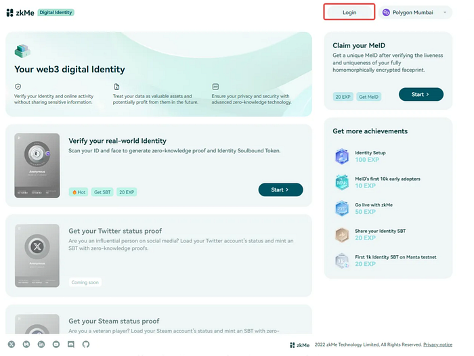This screenshot has height=356, width=474.
Task: Open the YouTube footer icon
Action: tap(56, 344)
